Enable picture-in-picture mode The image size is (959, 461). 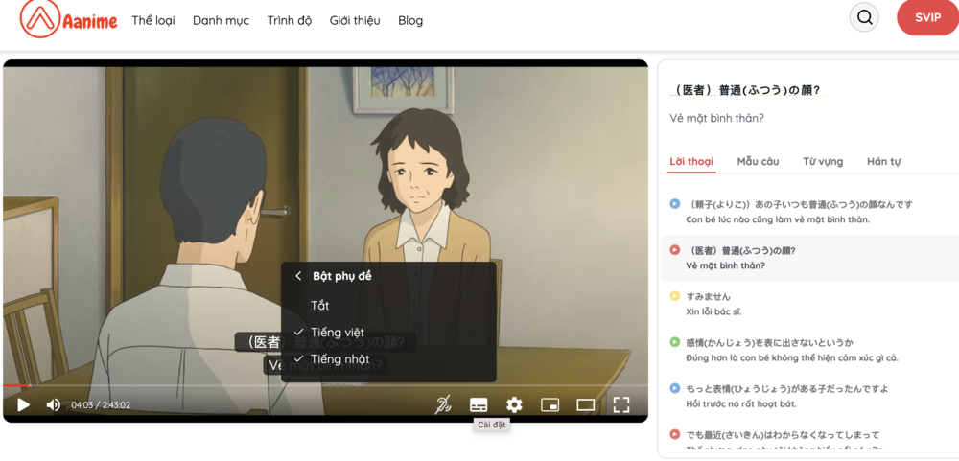tap(550, 404)
